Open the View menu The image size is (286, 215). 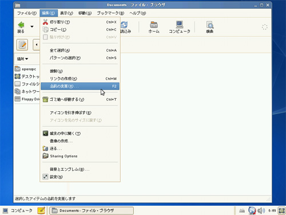tap(66, 13)
